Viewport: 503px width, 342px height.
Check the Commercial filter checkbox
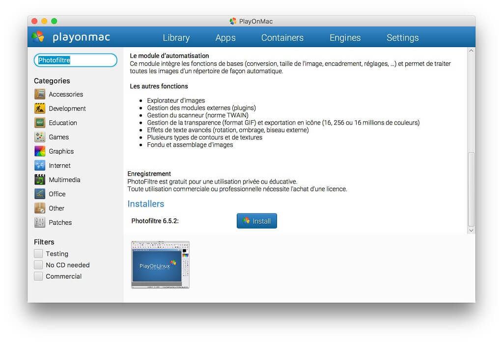(38, 276)
